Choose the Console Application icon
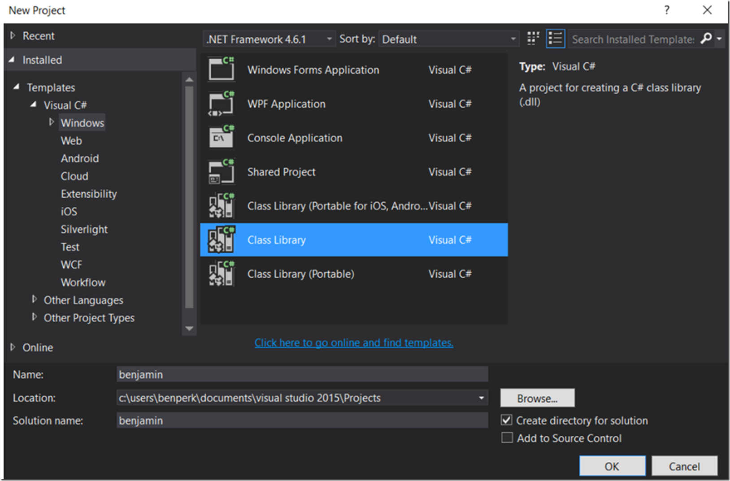 [222, 138]
